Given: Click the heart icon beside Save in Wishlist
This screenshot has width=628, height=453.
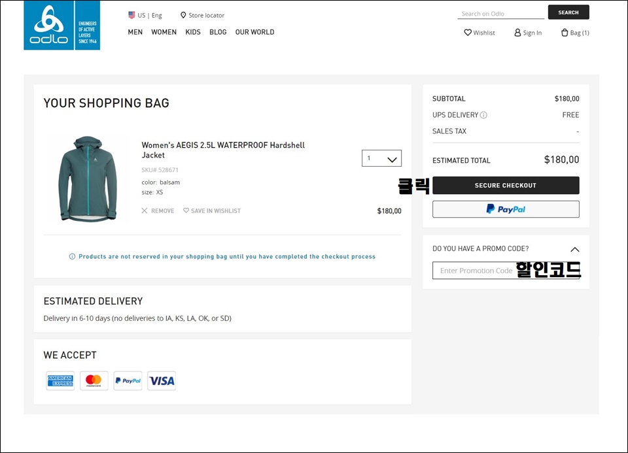Looking at the screenshot, I should pyautogui.click(x=186, y=210).
